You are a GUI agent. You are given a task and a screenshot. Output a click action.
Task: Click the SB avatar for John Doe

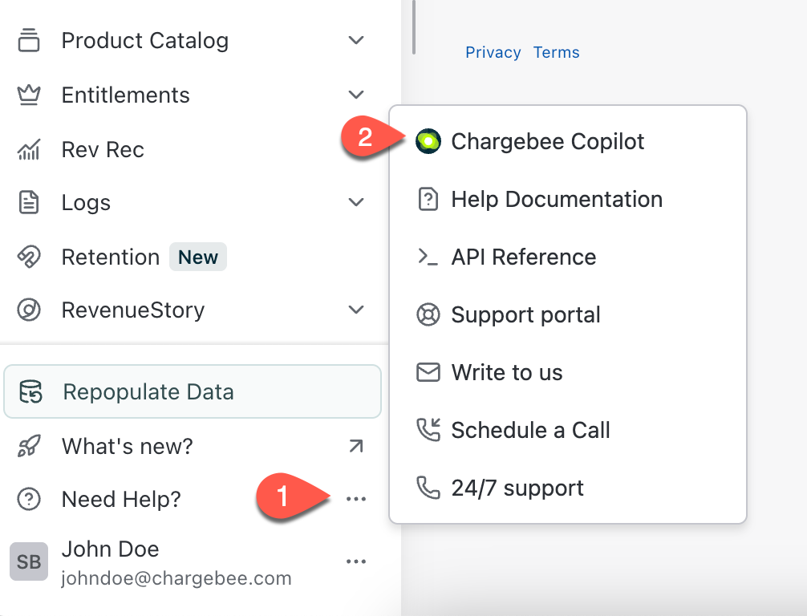click(x=29, y=561)
